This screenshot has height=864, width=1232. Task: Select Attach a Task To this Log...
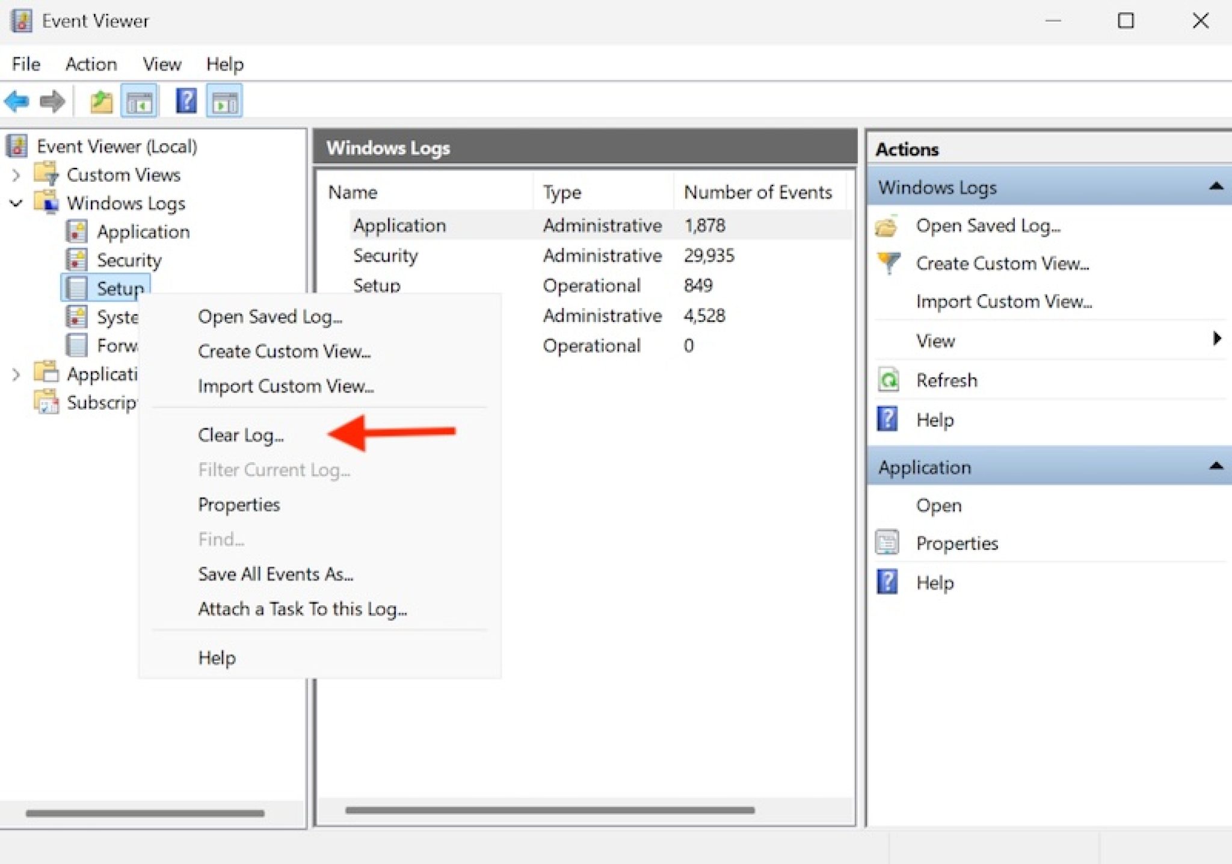pyautogui.click(x=303, y=609)
